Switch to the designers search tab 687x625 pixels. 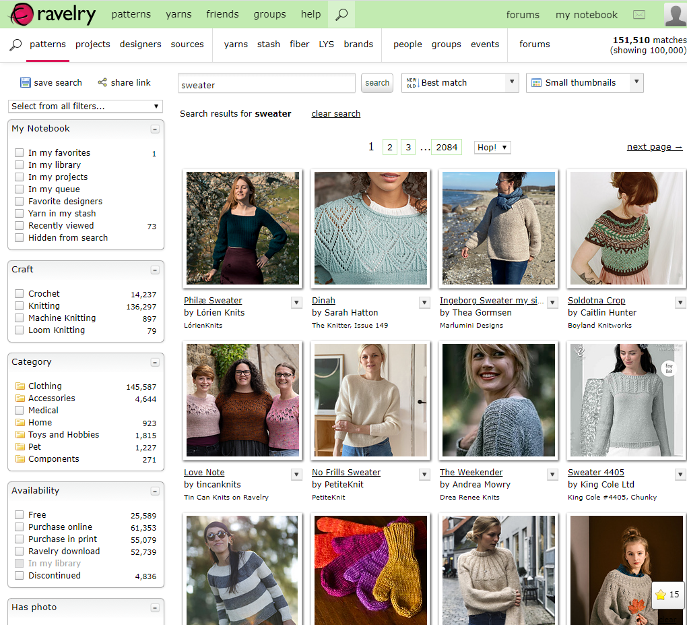140,44
